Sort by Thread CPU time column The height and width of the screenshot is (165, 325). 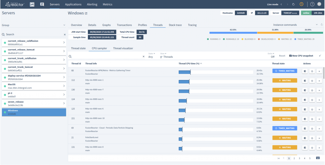pos(190,64)
